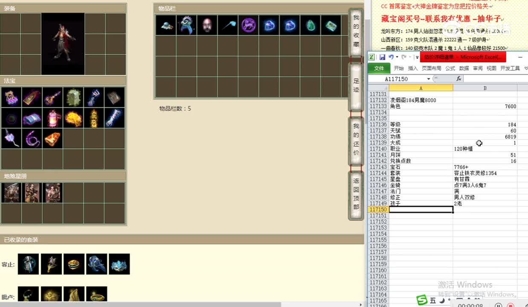Click the recorder stop button

[x=510, y=305]
